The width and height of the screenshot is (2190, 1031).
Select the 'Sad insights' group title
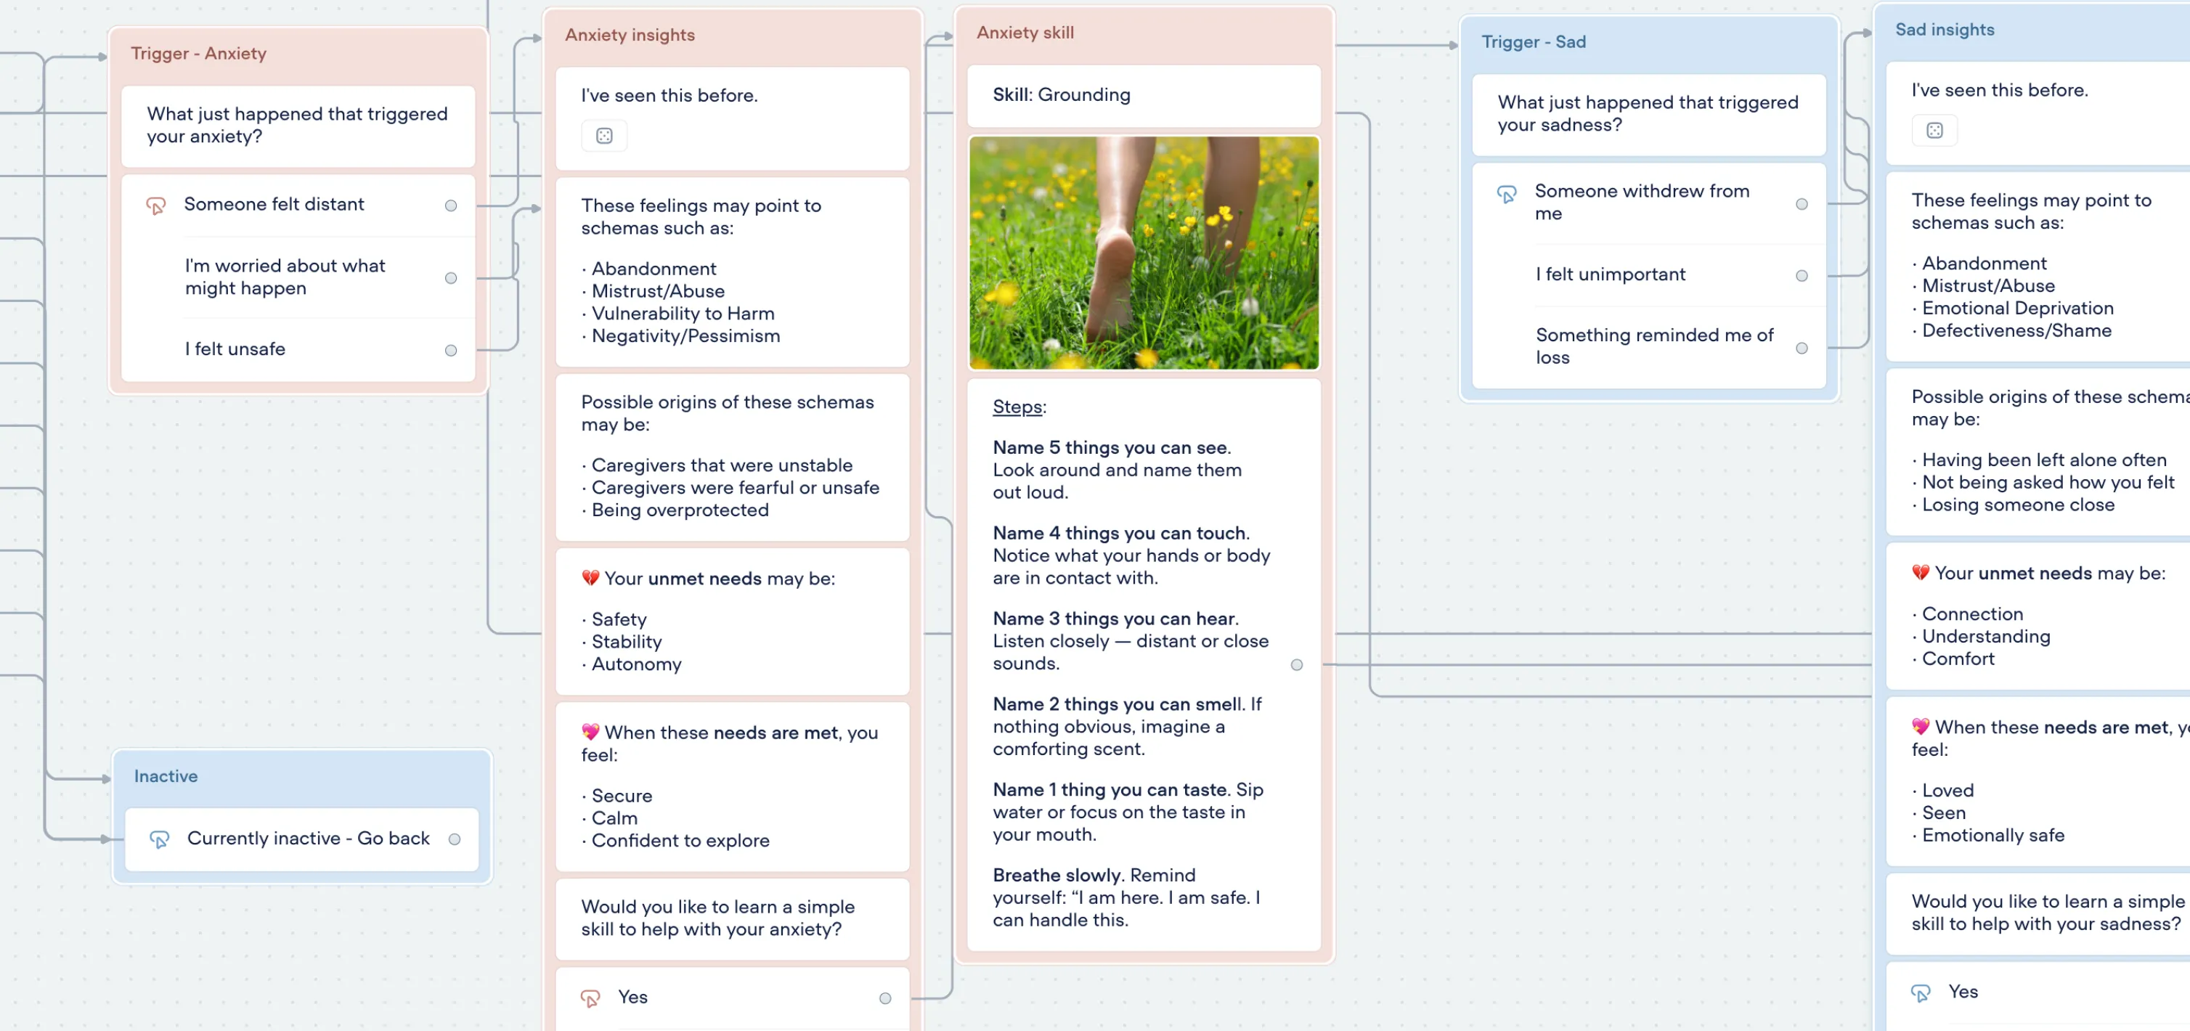click(x=1945, y=30)
